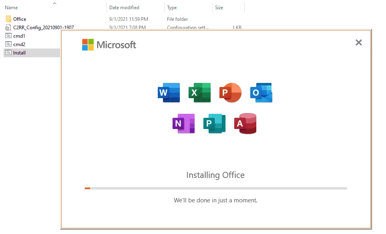Sort files by Name column header
Viewport: 386px width, 234px height.
pyautogui.click(x=11, y=8)
